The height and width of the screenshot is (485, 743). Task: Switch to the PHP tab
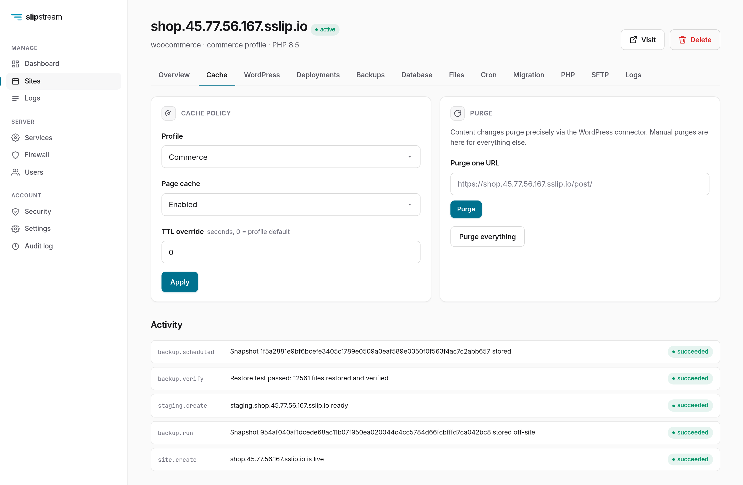coord(568,75)
